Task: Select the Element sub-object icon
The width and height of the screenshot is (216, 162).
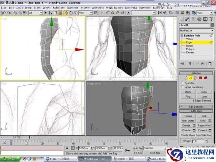Action: (206, 78)
